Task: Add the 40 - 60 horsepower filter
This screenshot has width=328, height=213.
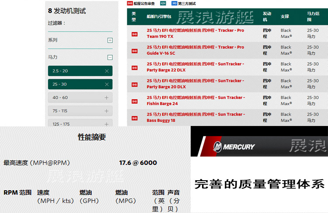Action: point(106,98)
